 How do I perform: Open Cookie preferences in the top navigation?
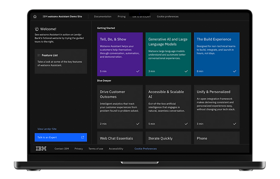167,17
